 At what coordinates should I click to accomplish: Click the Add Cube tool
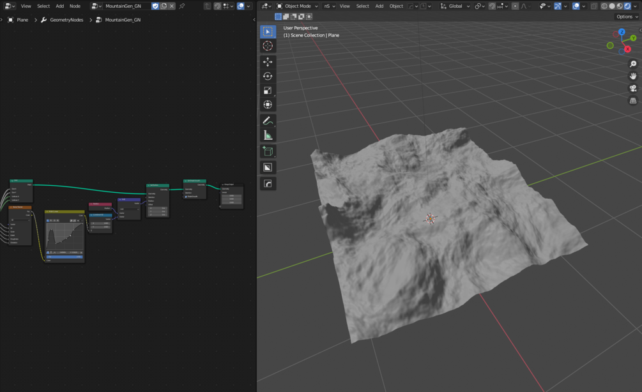(268, 151)
